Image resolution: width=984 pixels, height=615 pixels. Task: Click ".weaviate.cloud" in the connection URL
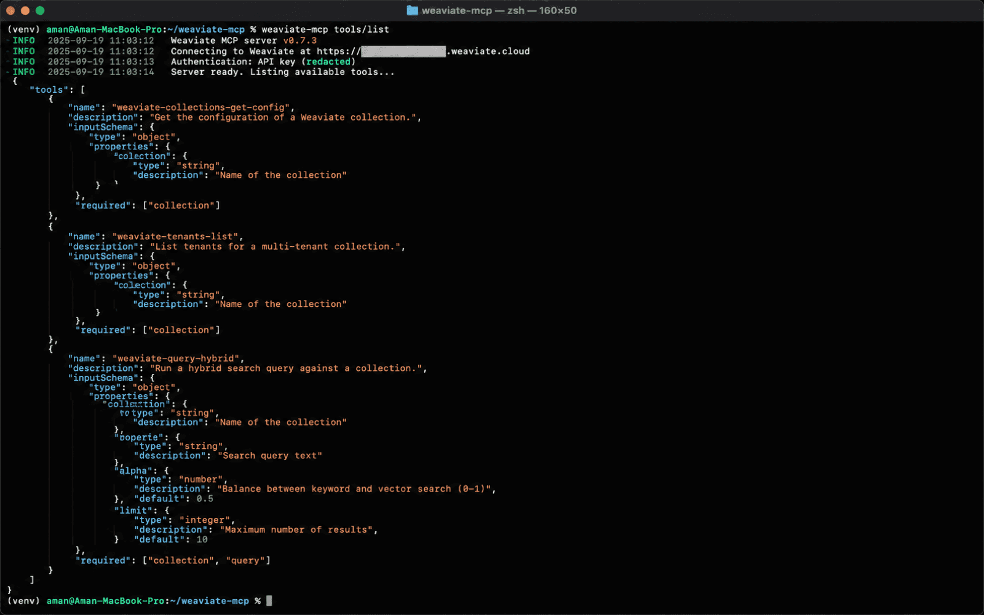point(488,52)
